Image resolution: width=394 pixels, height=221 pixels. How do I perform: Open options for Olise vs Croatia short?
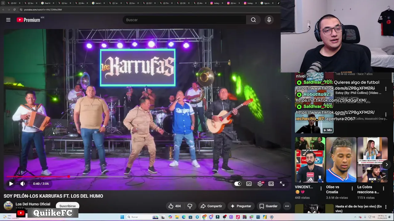(352, 188)
